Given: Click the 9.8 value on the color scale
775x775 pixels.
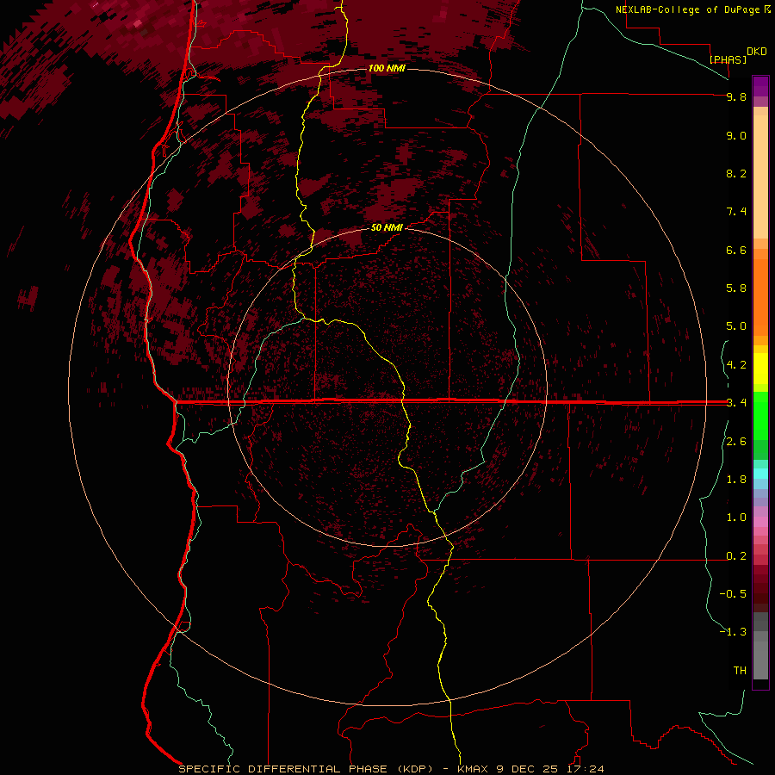Looking at the screenshot, I should 736,96.
